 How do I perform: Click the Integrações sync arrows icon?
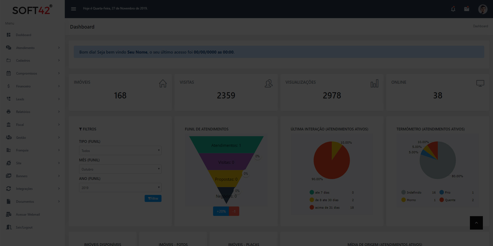(x=8, y=189)
